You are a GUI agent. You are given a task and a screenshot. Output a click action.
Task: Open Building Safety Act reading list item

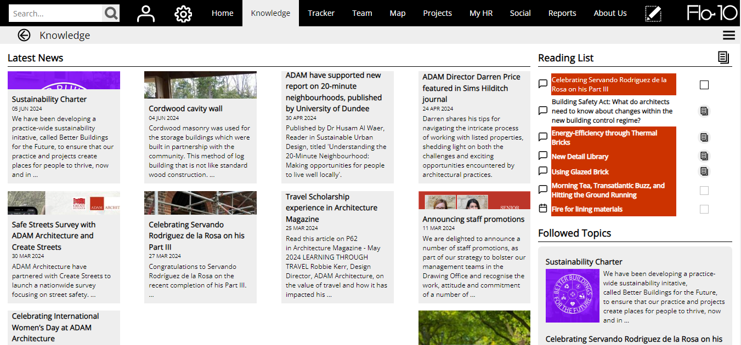click(612, 111)
